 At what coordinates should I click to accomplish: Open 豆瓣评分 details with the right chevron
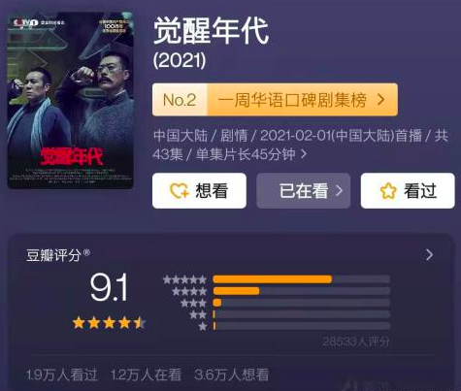[x=429, y=255]
